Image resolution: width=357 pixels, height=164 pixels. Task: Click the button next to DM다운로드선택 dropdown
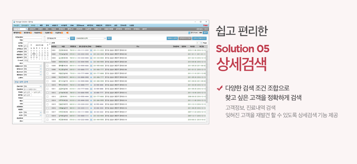109,38
